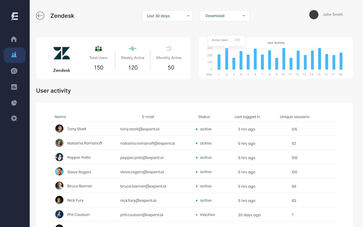Viewport: 363px width, 227px height.
Task: Open the thumbs-up feedback sidebar icon
Action: tap(14, 71)
